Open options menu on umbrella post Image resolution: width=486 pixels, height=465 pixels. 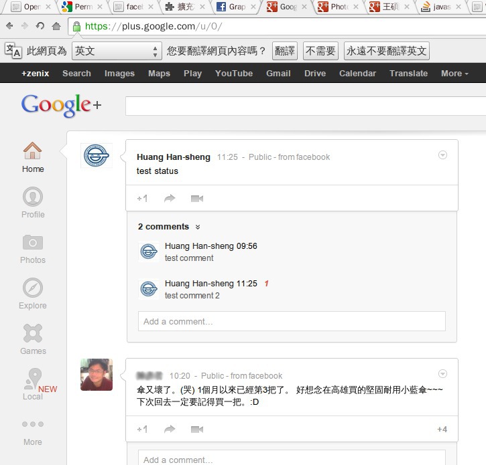(442, 374)
